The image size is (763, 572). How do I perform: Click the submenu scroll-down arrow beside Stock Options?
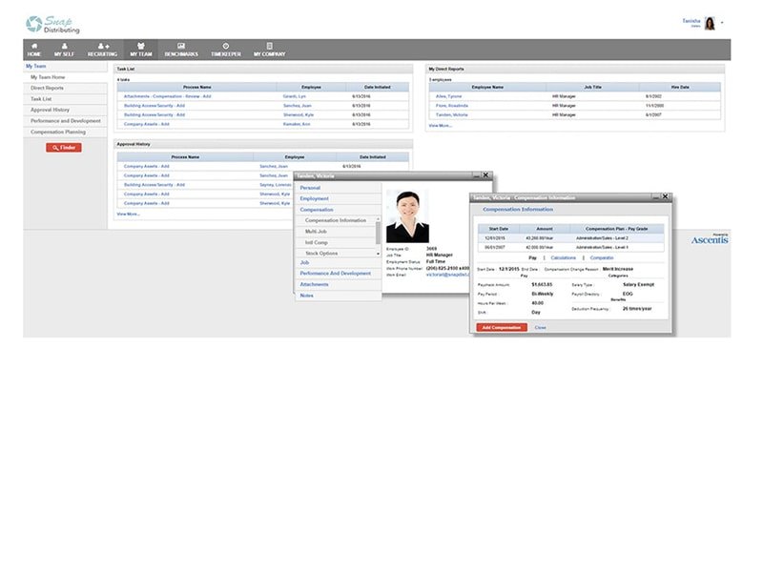378,254
